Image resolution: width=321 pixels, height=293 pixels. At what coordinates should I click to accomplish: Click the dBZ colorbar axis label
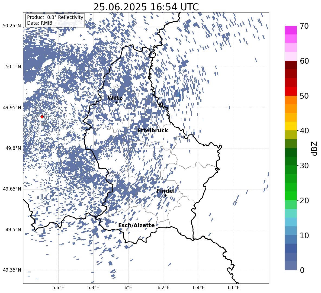(x=315, y=148)
